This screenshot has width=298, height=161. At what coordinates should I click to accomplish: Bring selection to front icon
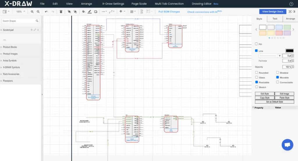69,12
